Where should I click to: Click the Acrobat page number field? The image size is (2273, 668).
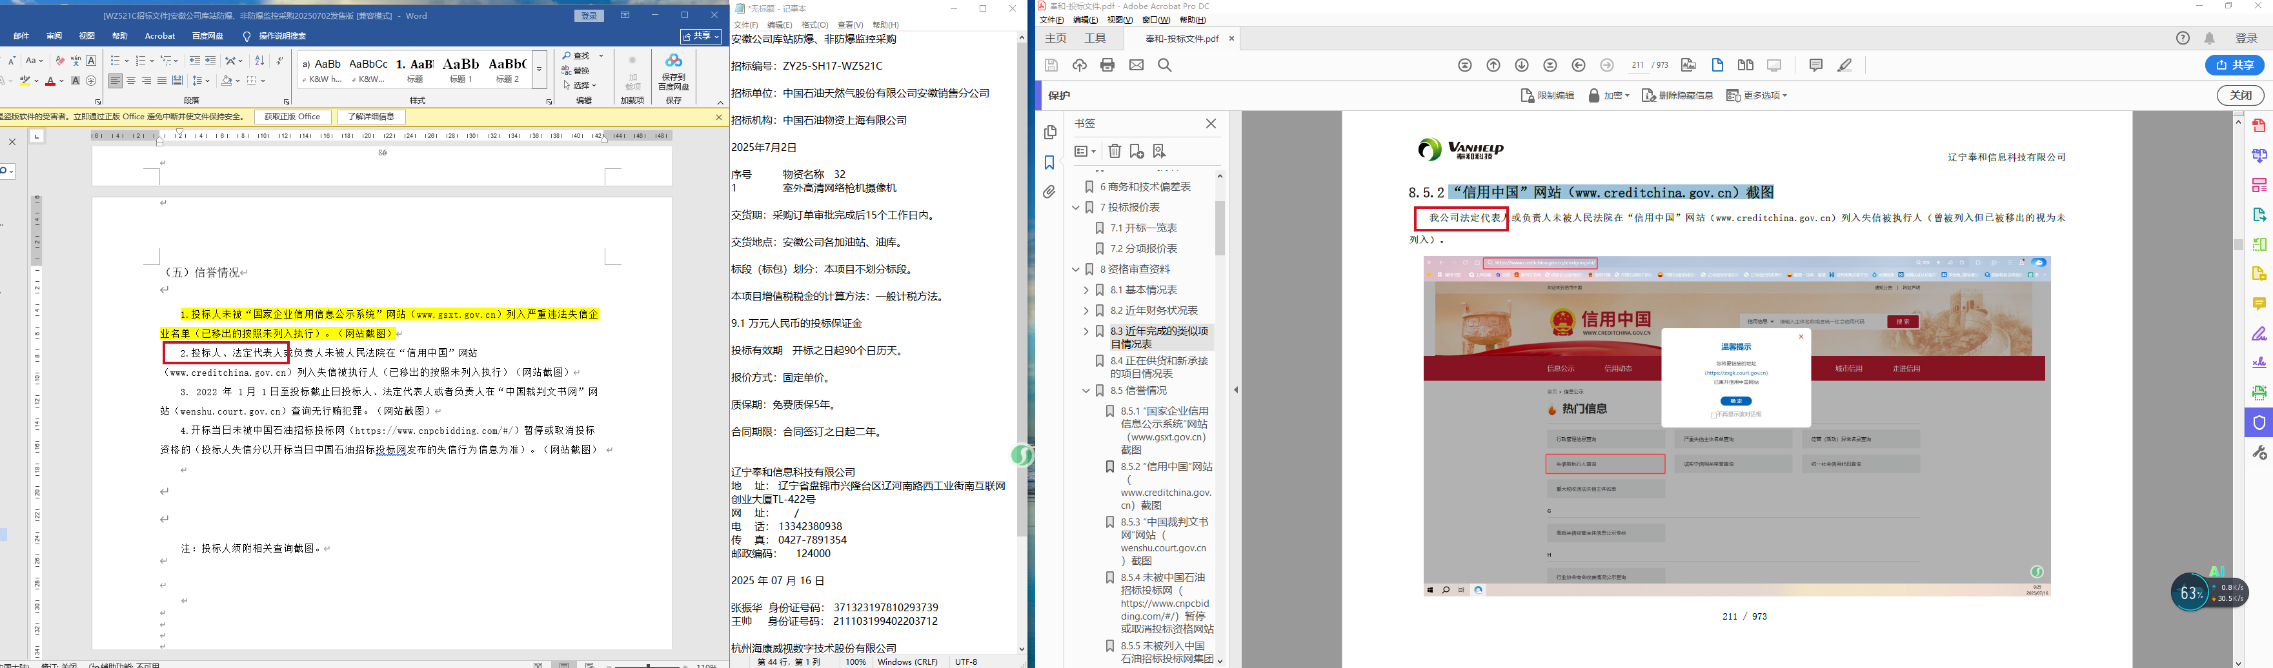pyautogui.click(x=1638, y=65)
